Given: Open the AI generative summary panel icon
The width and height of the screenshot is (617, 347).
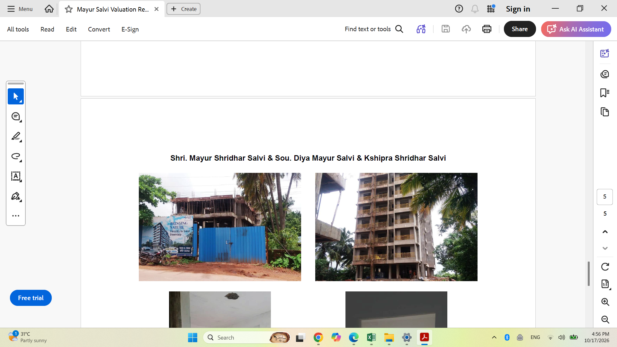Looking at the screenshot, I should click(x=605, y=53).
